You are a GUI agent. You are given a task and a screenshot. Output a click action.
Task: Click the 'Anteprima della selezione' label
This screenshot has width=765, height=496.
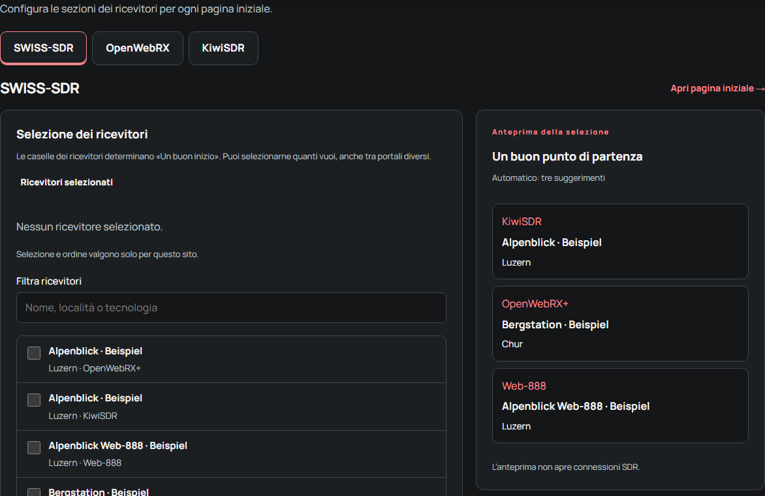(550, 132)
